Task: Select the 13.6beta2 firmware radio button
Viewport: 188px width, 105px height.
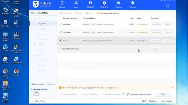Action: (x=61, y=32)
